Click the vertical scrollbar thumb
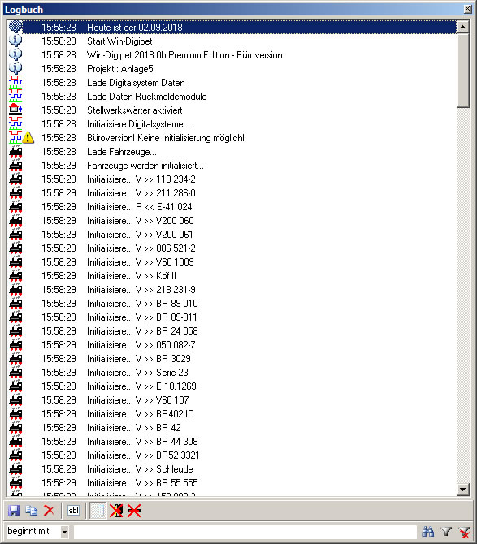This screenshot has height=544, width=477. tap(462, 71)
